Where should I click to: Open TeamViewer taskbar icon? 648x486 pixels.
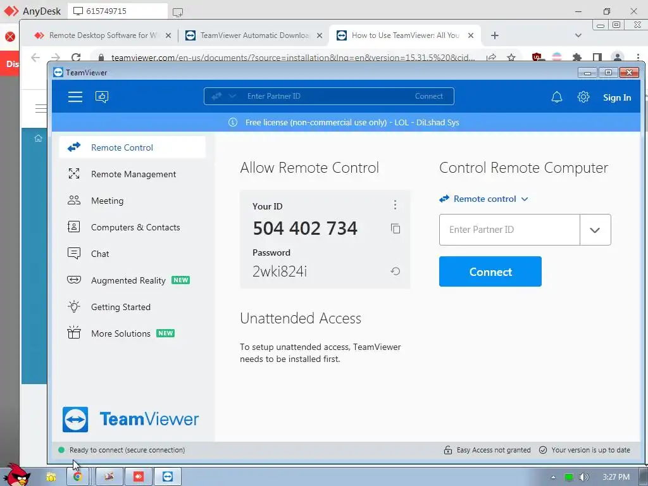pyautogui.click(x=168, y=477)
